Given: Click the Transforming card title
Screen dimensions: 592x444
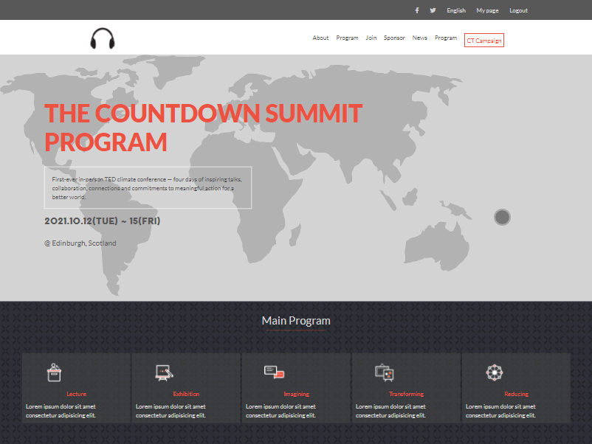Looking at the screenshot, I should [406, 394].
